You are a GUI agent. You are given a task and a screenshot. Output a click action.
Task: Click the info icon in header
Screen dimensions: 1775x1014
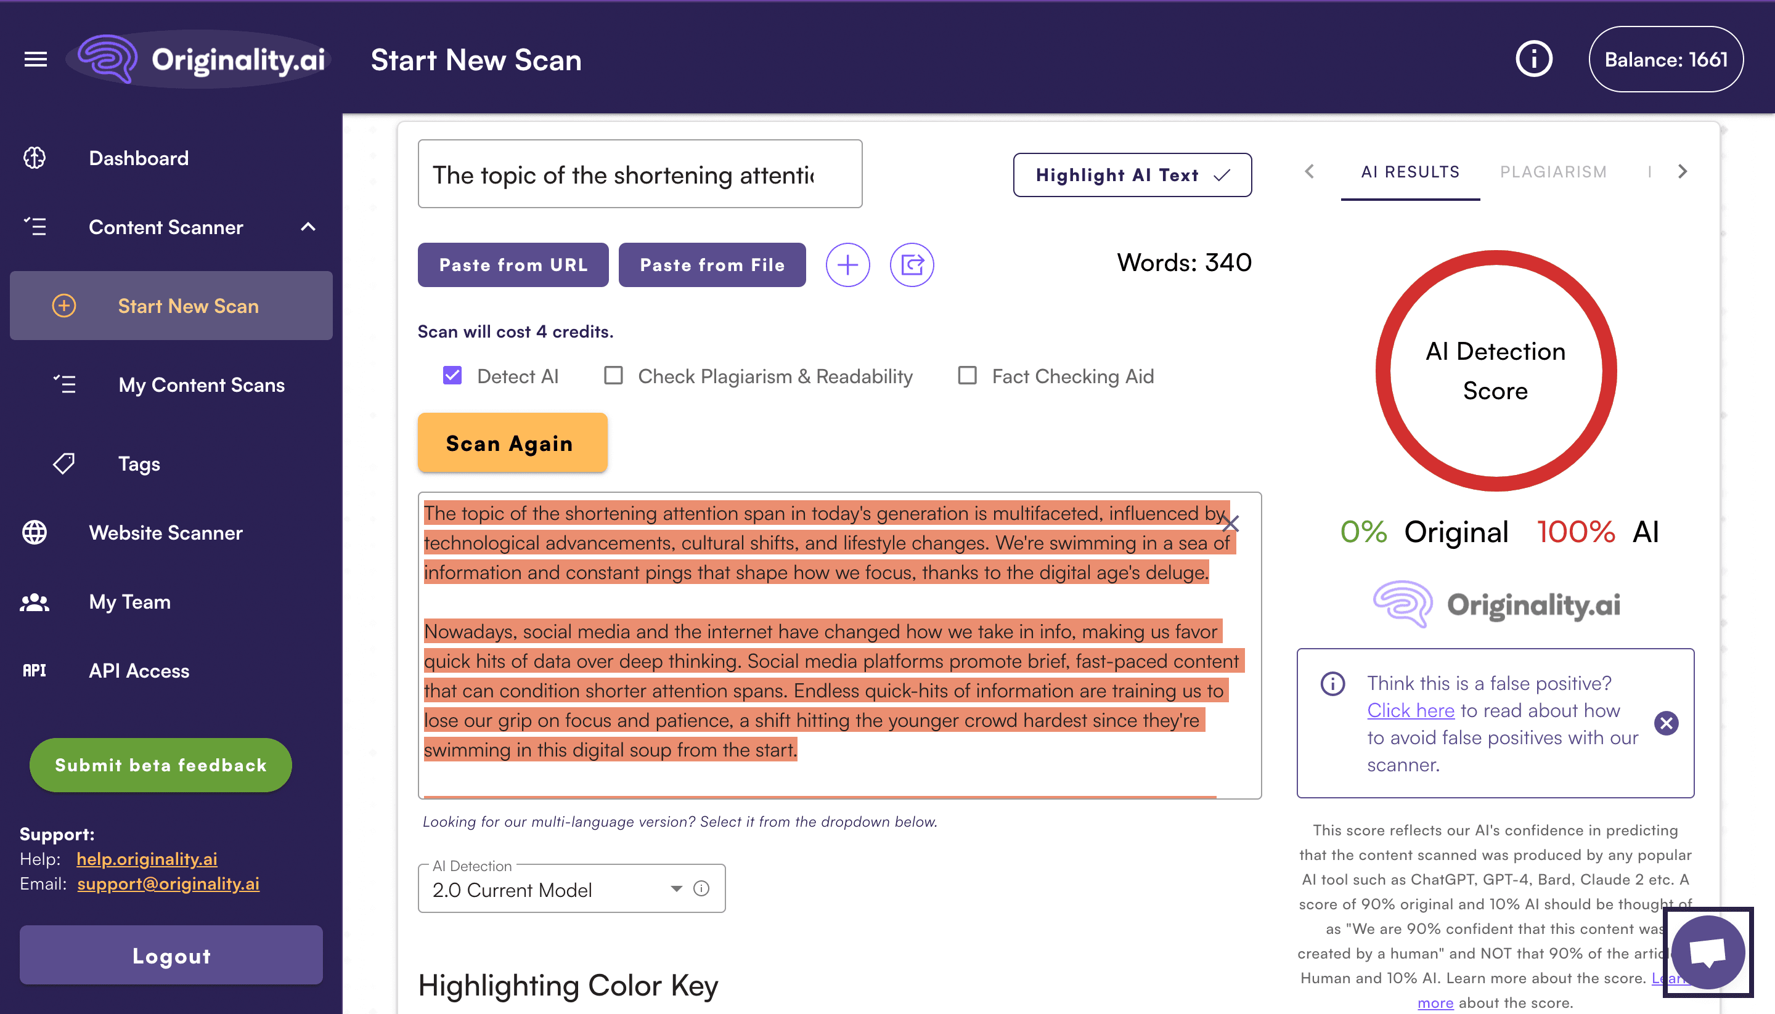(x=1533, y=59)
